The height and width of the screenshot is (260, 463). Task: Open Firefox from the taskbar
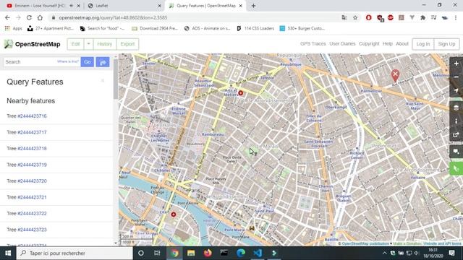pyautogui.click(x=208, y=253)
